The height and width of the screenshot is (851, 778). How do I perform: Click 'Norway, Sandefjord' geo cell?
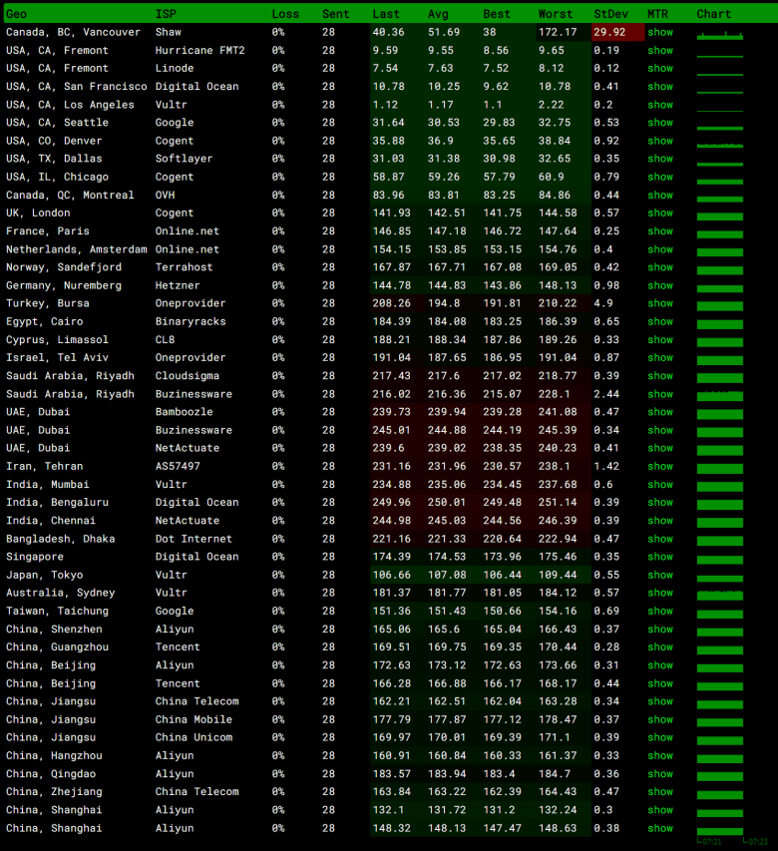(x=64, y=267)
